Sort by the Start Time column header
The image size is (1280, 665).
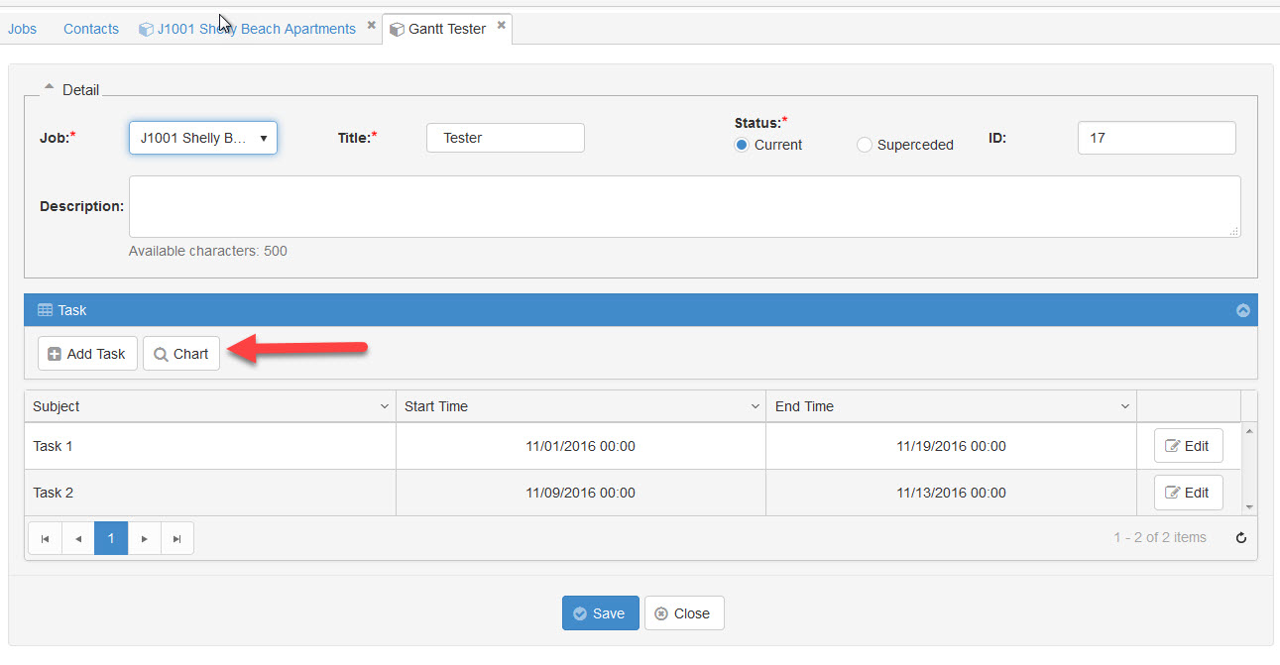pyautogui.click(x=581, y=406)
